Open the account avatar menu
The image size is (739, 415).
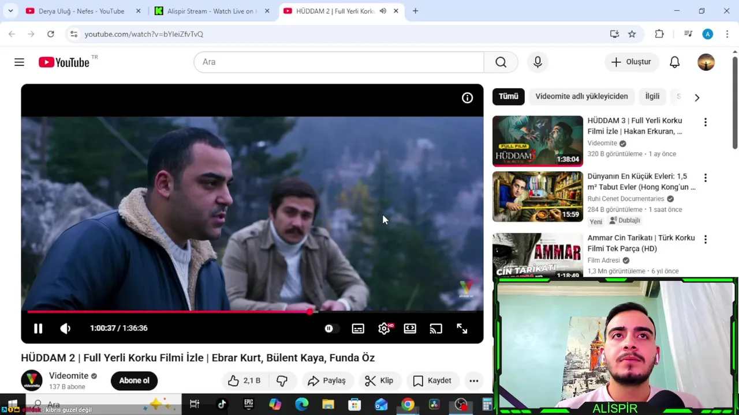[706, 62]
